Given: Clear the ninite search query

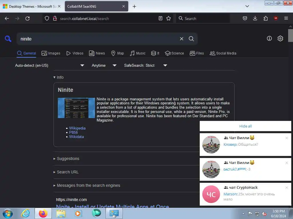Looking at the screenshot, I should click(181, 39).
